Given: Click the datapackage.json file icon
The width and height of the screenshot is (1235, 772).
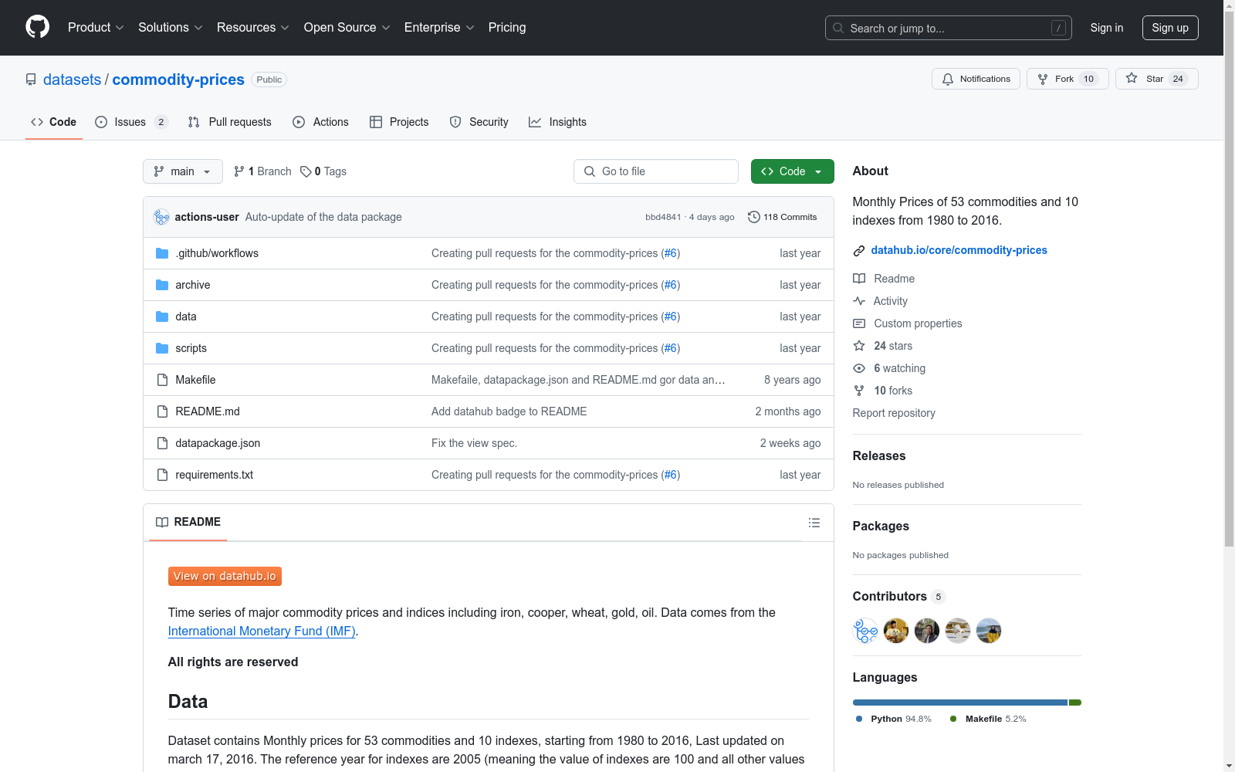Looking at the screenshot, I should click(162, 443).
